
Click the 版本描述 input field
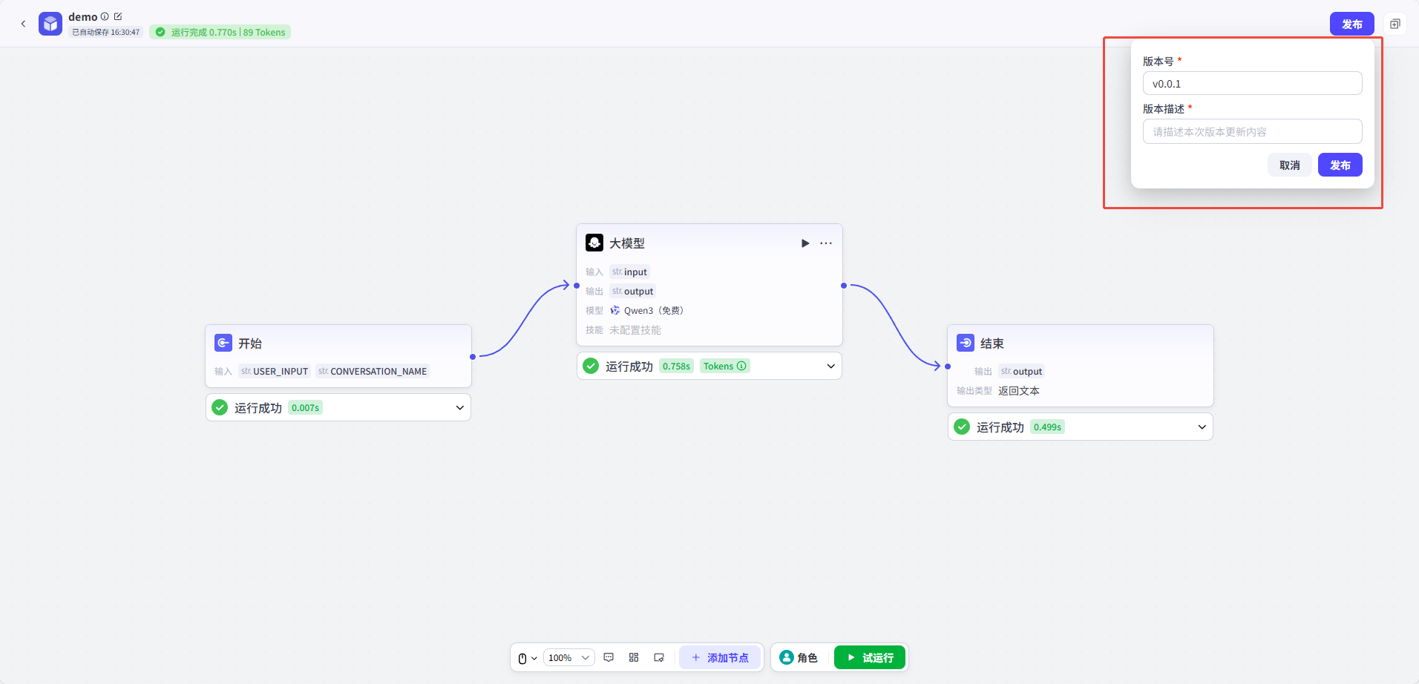pyautogui.click(x=1252, y=131)
